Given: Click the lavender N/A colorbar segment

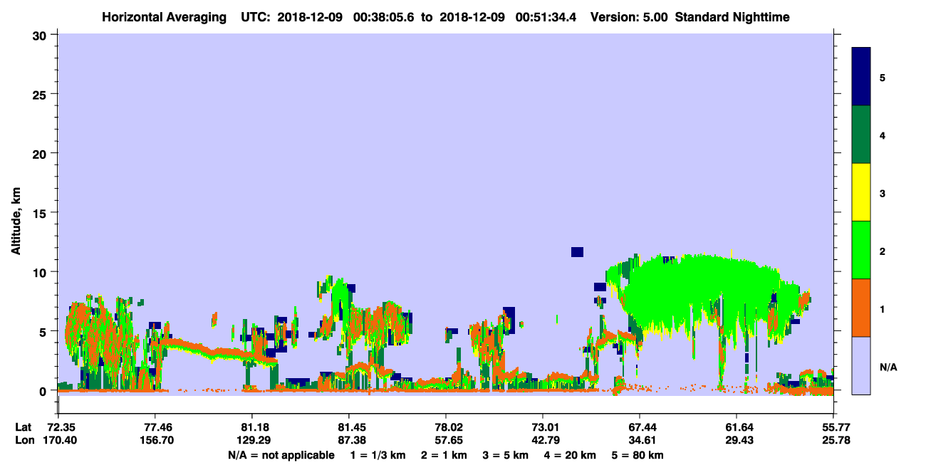Looking at the screenshot, I should [861, 365].
